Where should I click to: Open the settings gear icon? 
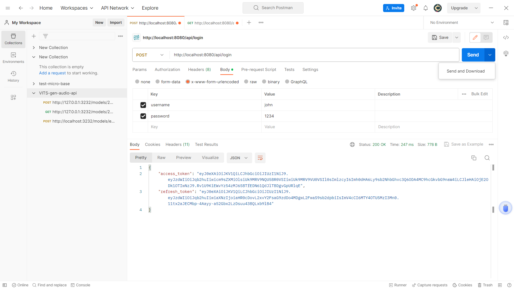[x=414, y=8]
